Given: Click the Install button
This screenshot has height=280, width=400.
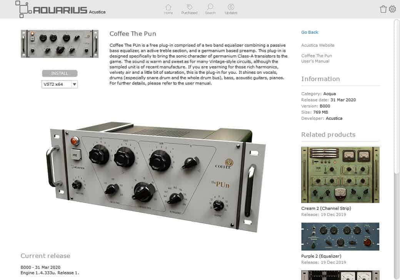Looking at the screenshot, I should (x=60, y=73).
